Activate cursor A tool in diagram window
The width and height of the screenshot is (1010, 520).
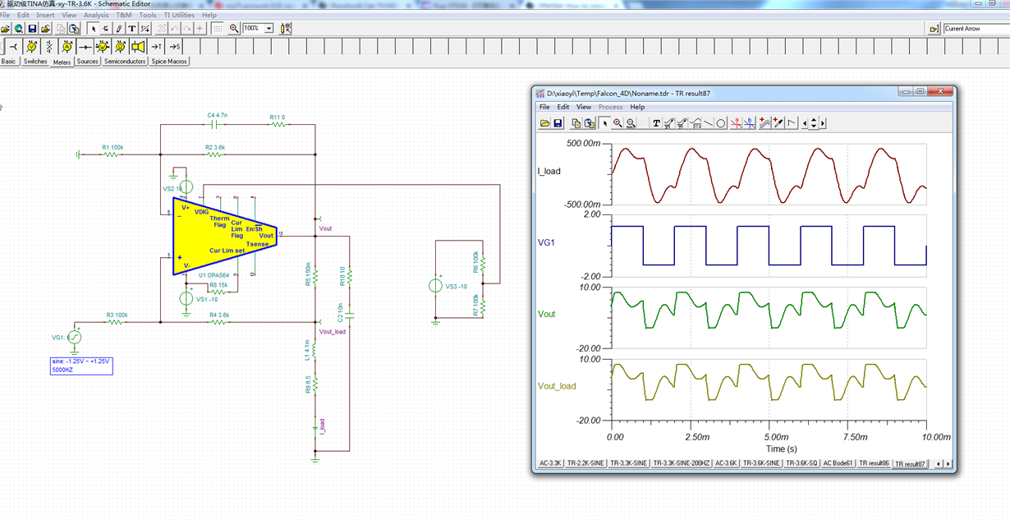[737, 123]
